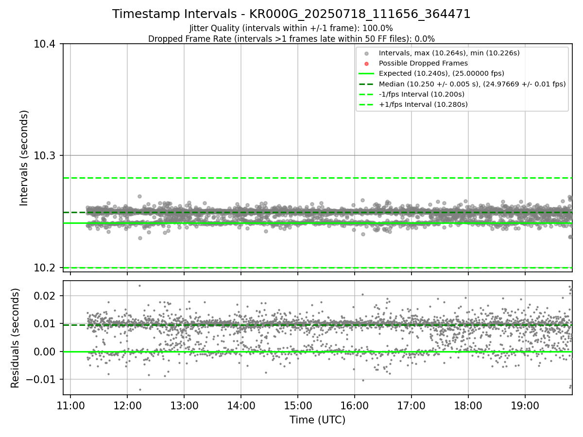Click the 13:00 time tick label

click(184, 404)
